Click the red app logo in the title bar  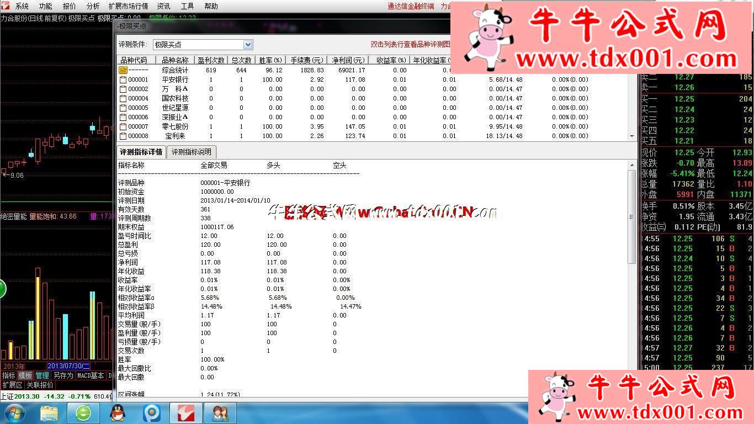[5, 6]
